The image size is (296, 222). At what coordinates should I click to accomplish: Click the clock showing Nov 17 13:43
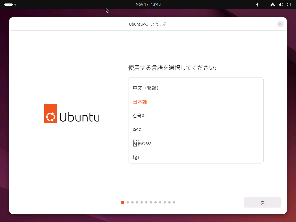[148, 4]
